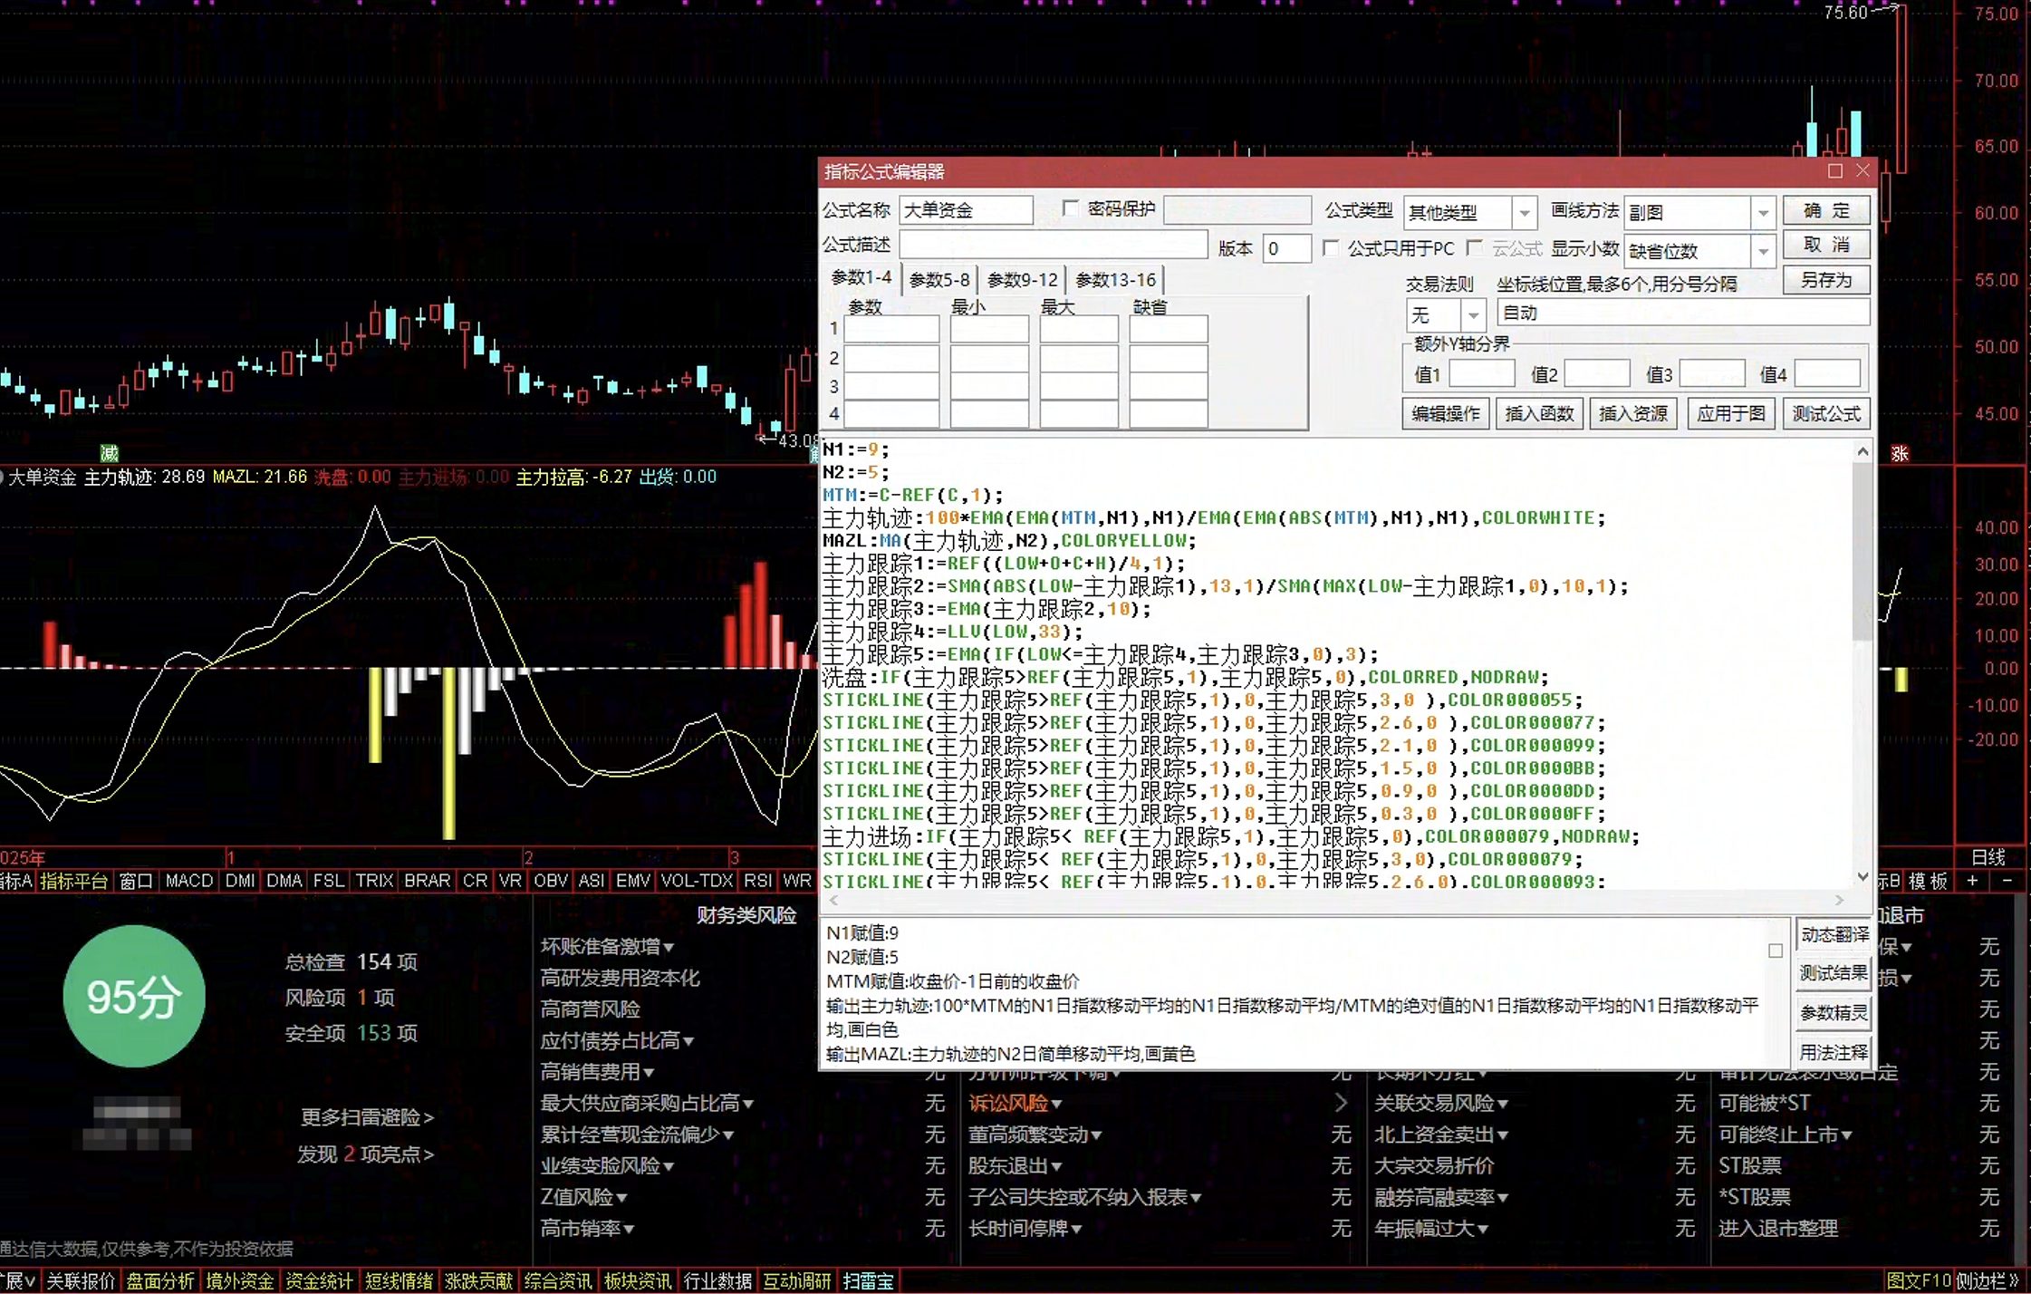Click 公式描述 input field
Image resolution: width=2031 pixels, height=1294 pixels.
click(1054, 245)
